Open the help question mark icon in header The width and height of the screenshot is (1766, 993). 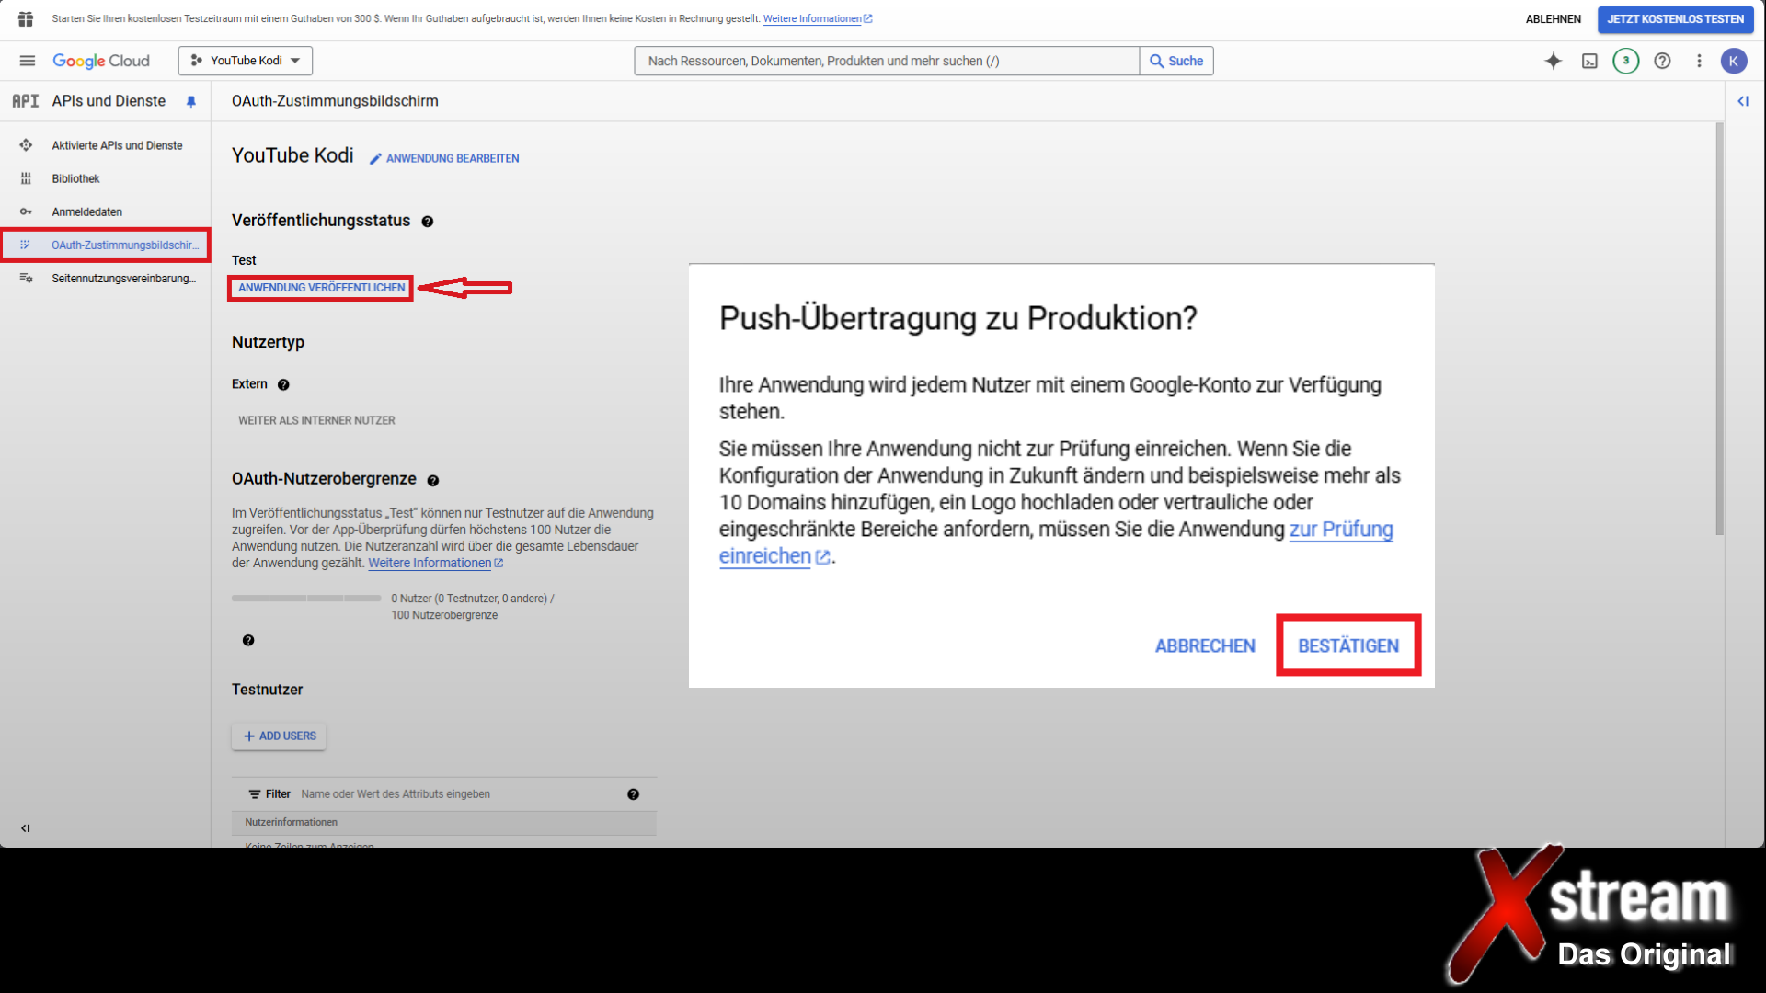1662,61
